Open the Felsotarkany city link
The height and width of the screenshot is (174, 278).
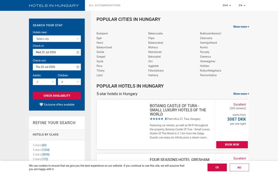click(x=156, y=70)
